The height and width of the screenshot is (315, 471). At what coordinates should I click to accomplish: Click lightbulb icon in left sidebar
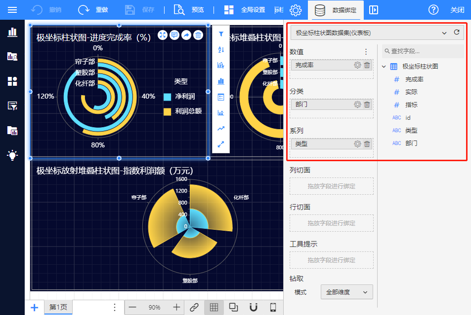[x=12, y=155]
